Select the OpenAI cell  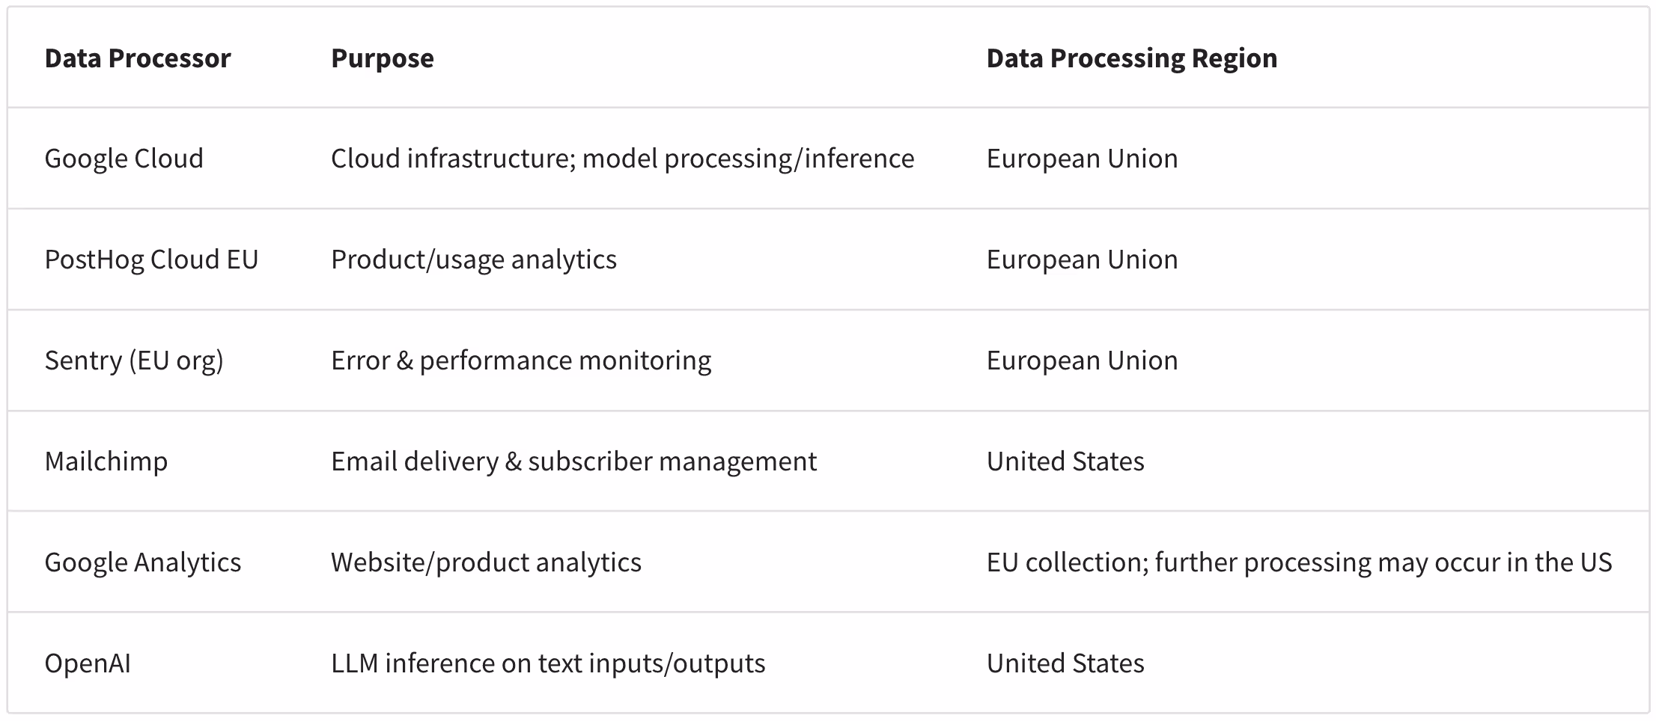[x=88, y=663]
